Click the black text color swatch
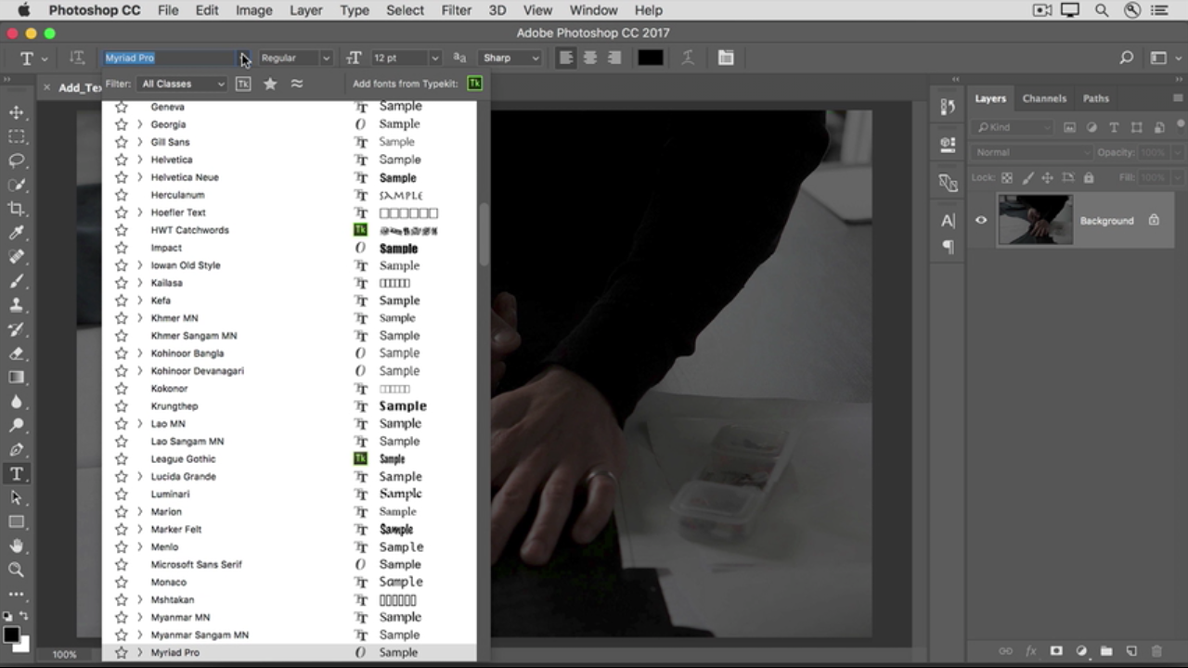 pos(651,58)
